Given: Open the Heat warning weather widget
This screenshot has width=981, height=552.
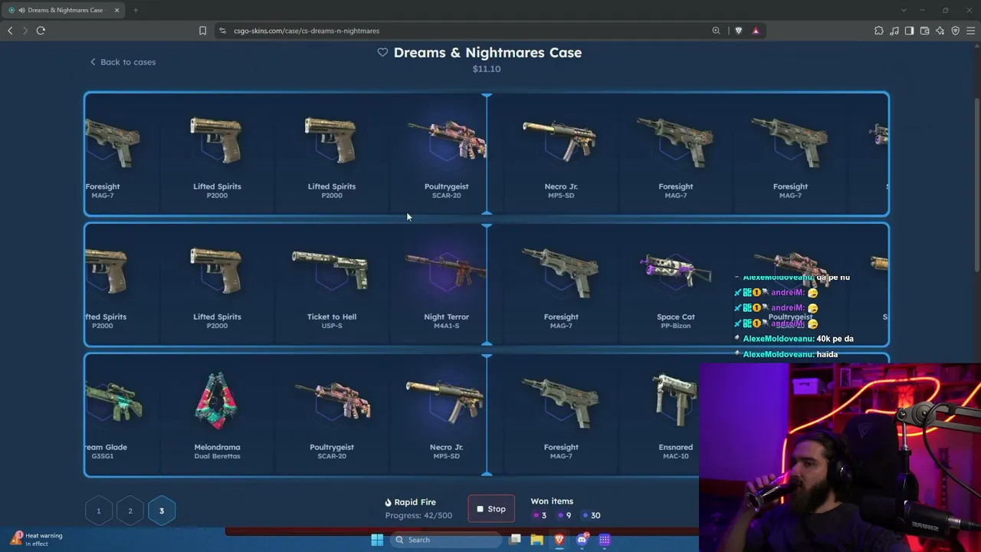Looking at the screenshot, I should click(x=37, y=539).
